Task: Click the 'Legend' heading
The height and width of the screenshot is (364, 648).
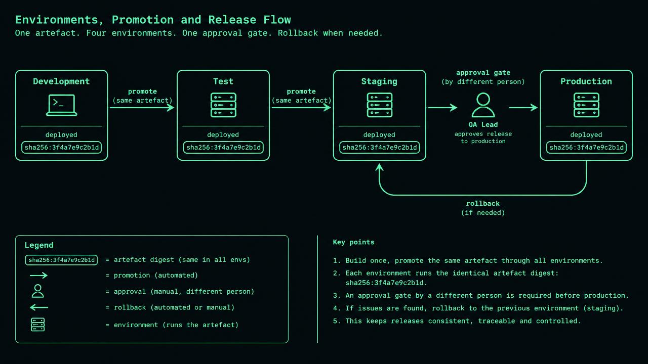Action: pyautogui.click(x=39, y=245)
